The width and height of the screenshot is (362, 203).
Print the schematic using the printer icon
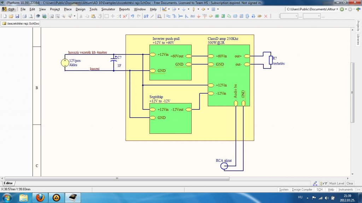(x=24, y=16)
